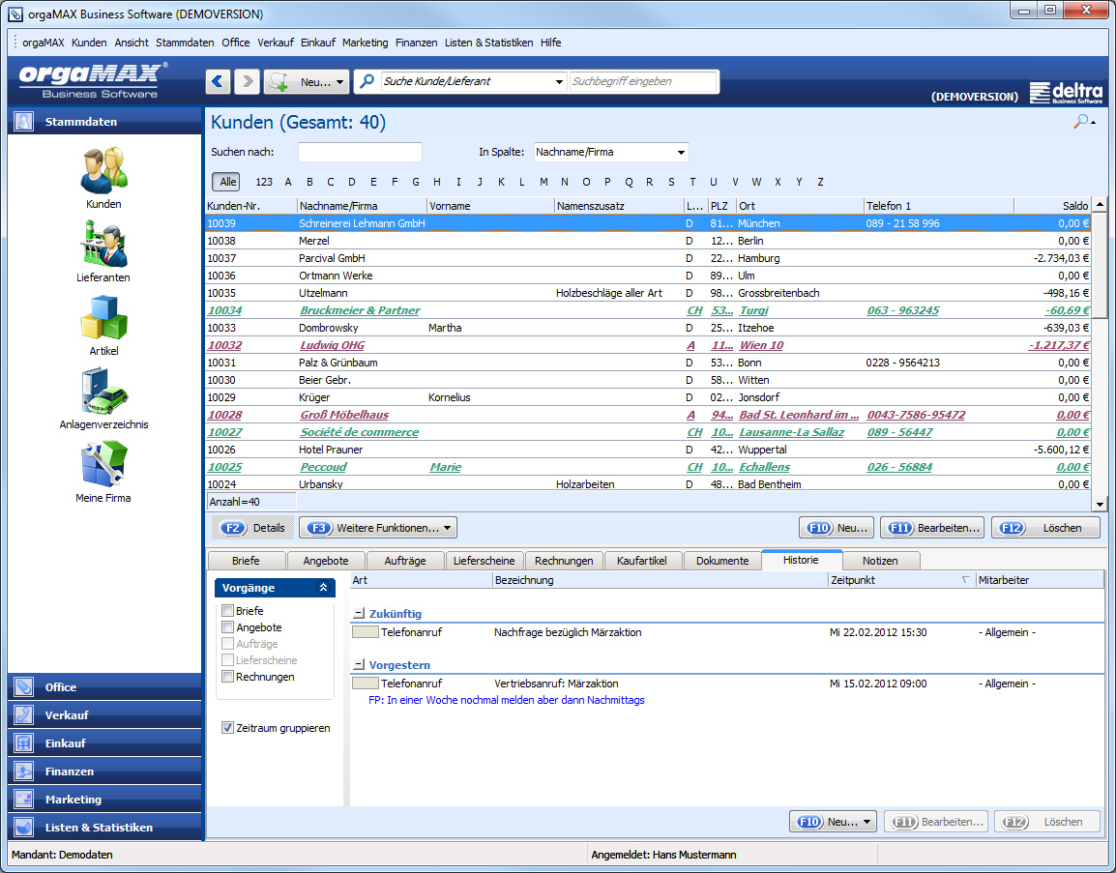The image size is (1116, 873).
Task: Open the Verkauf section icon
Action: pyautogui.click(x=24, y=715)
